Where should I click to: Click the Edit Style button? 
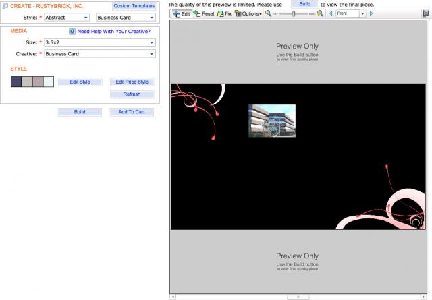(x=80, y=82)
